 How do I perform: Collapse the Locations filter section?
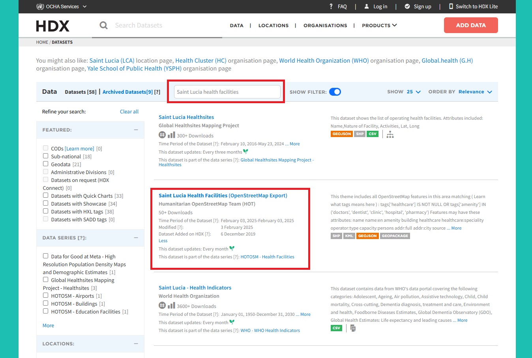pyautogui.click(x=136, y=343)
